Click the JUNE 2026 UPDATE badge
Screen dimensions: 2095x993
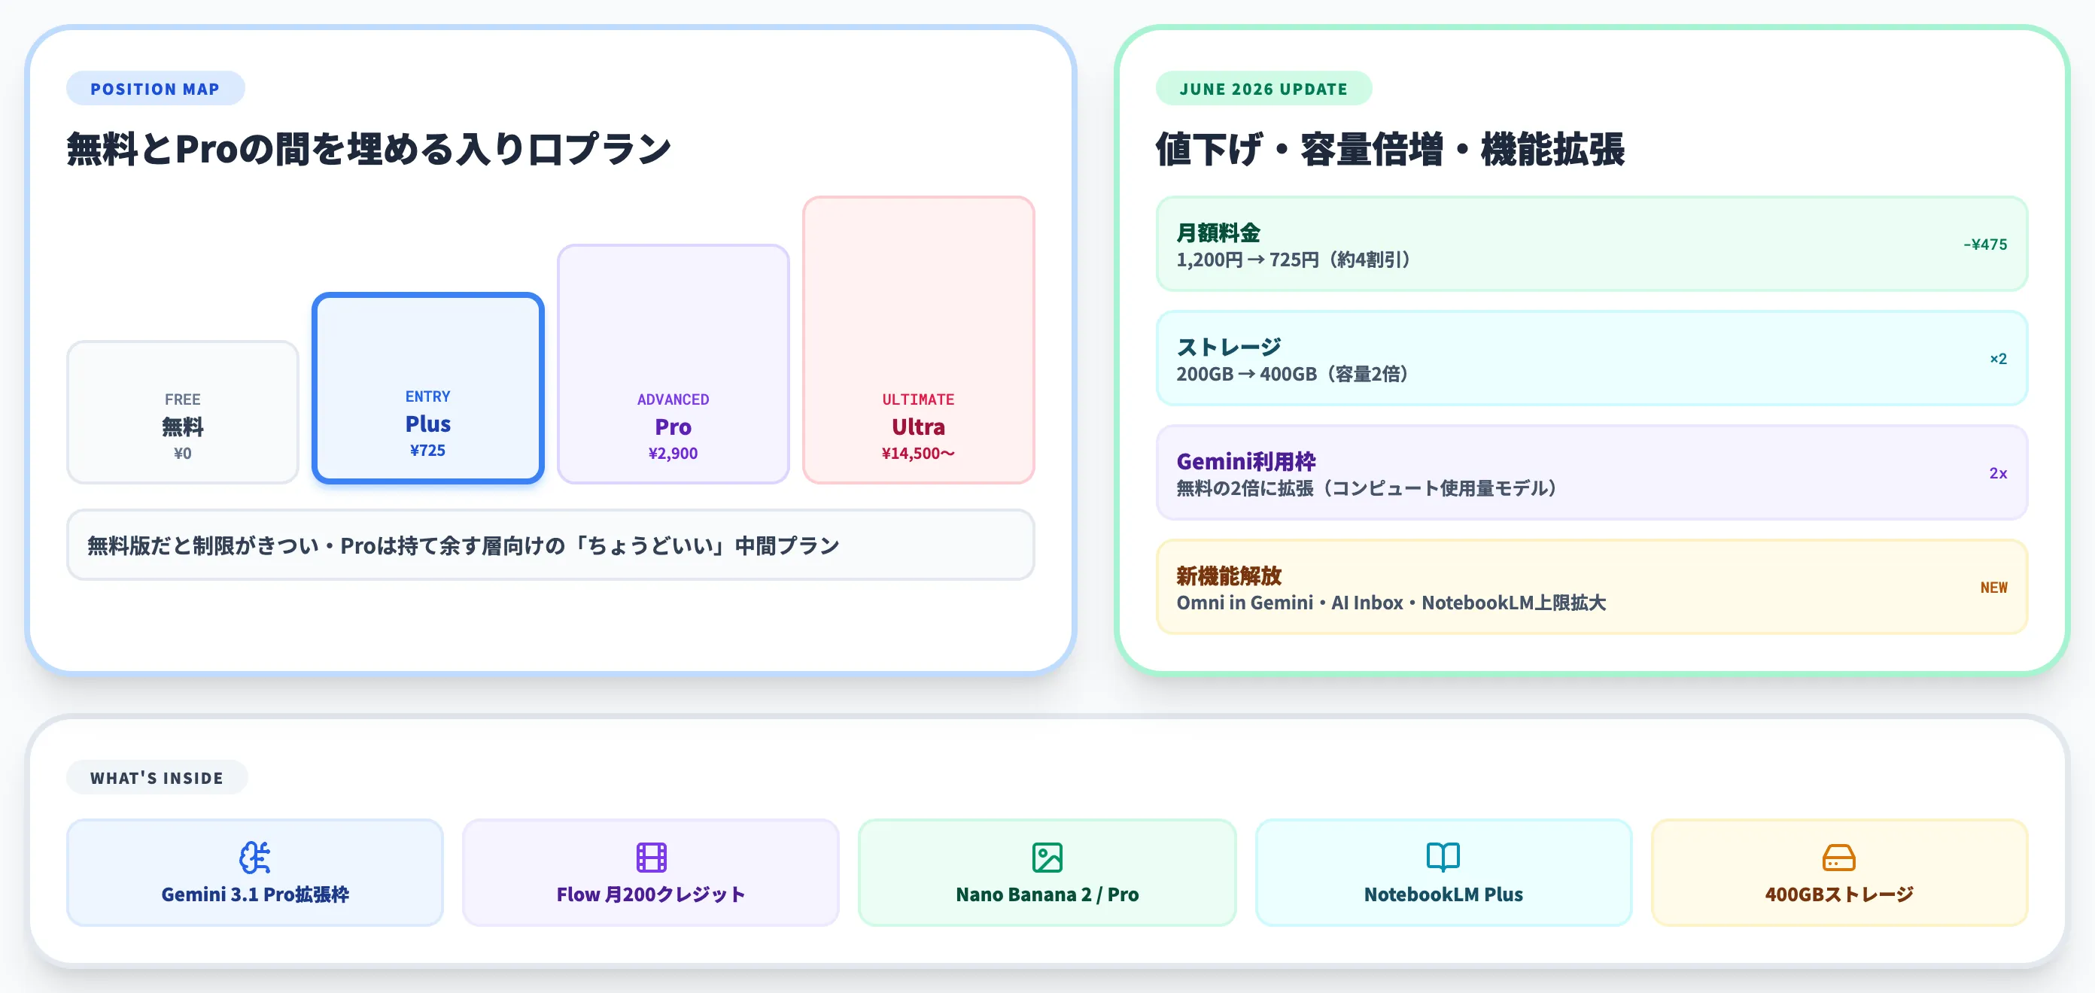(x=1263, y=89)
